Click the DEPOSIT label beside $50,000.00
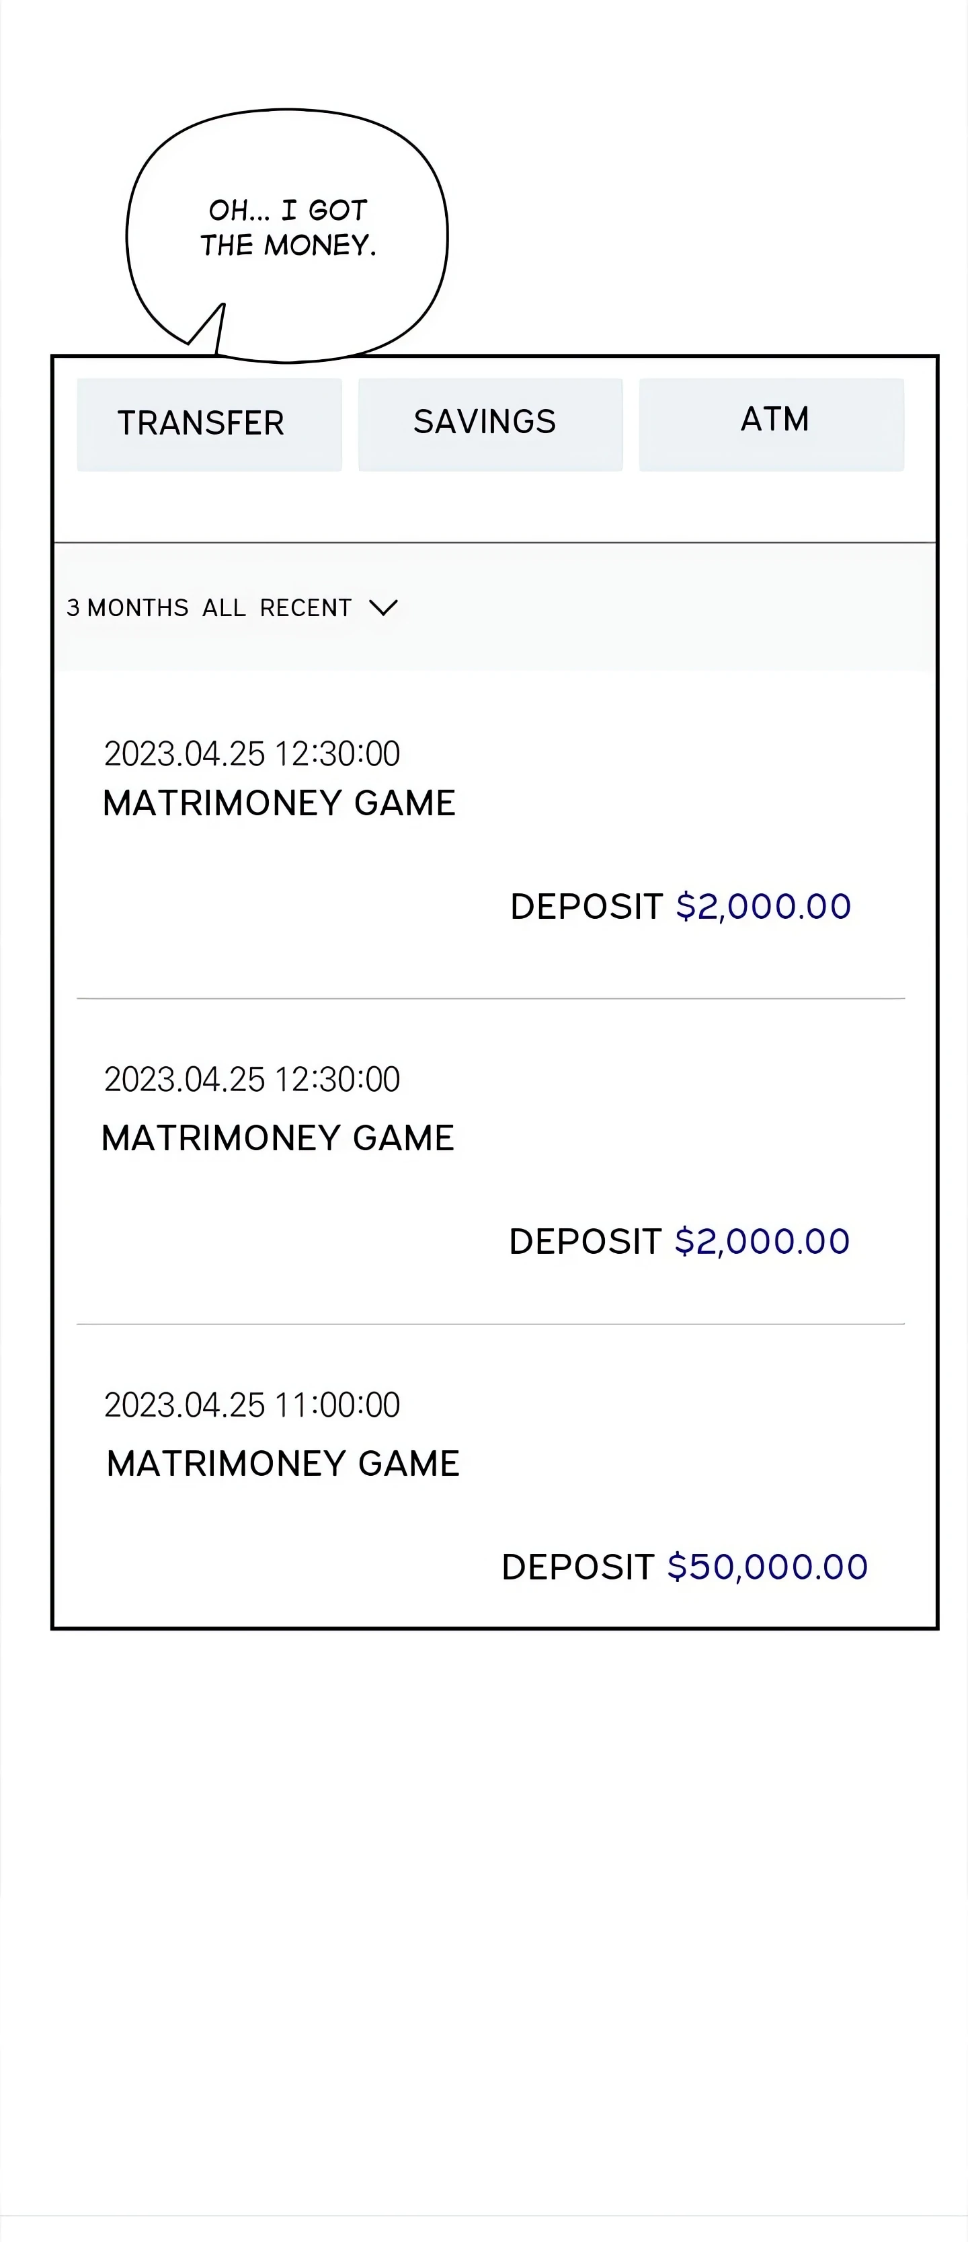This screenshot has width=968, height=2242. point(577,1567)
